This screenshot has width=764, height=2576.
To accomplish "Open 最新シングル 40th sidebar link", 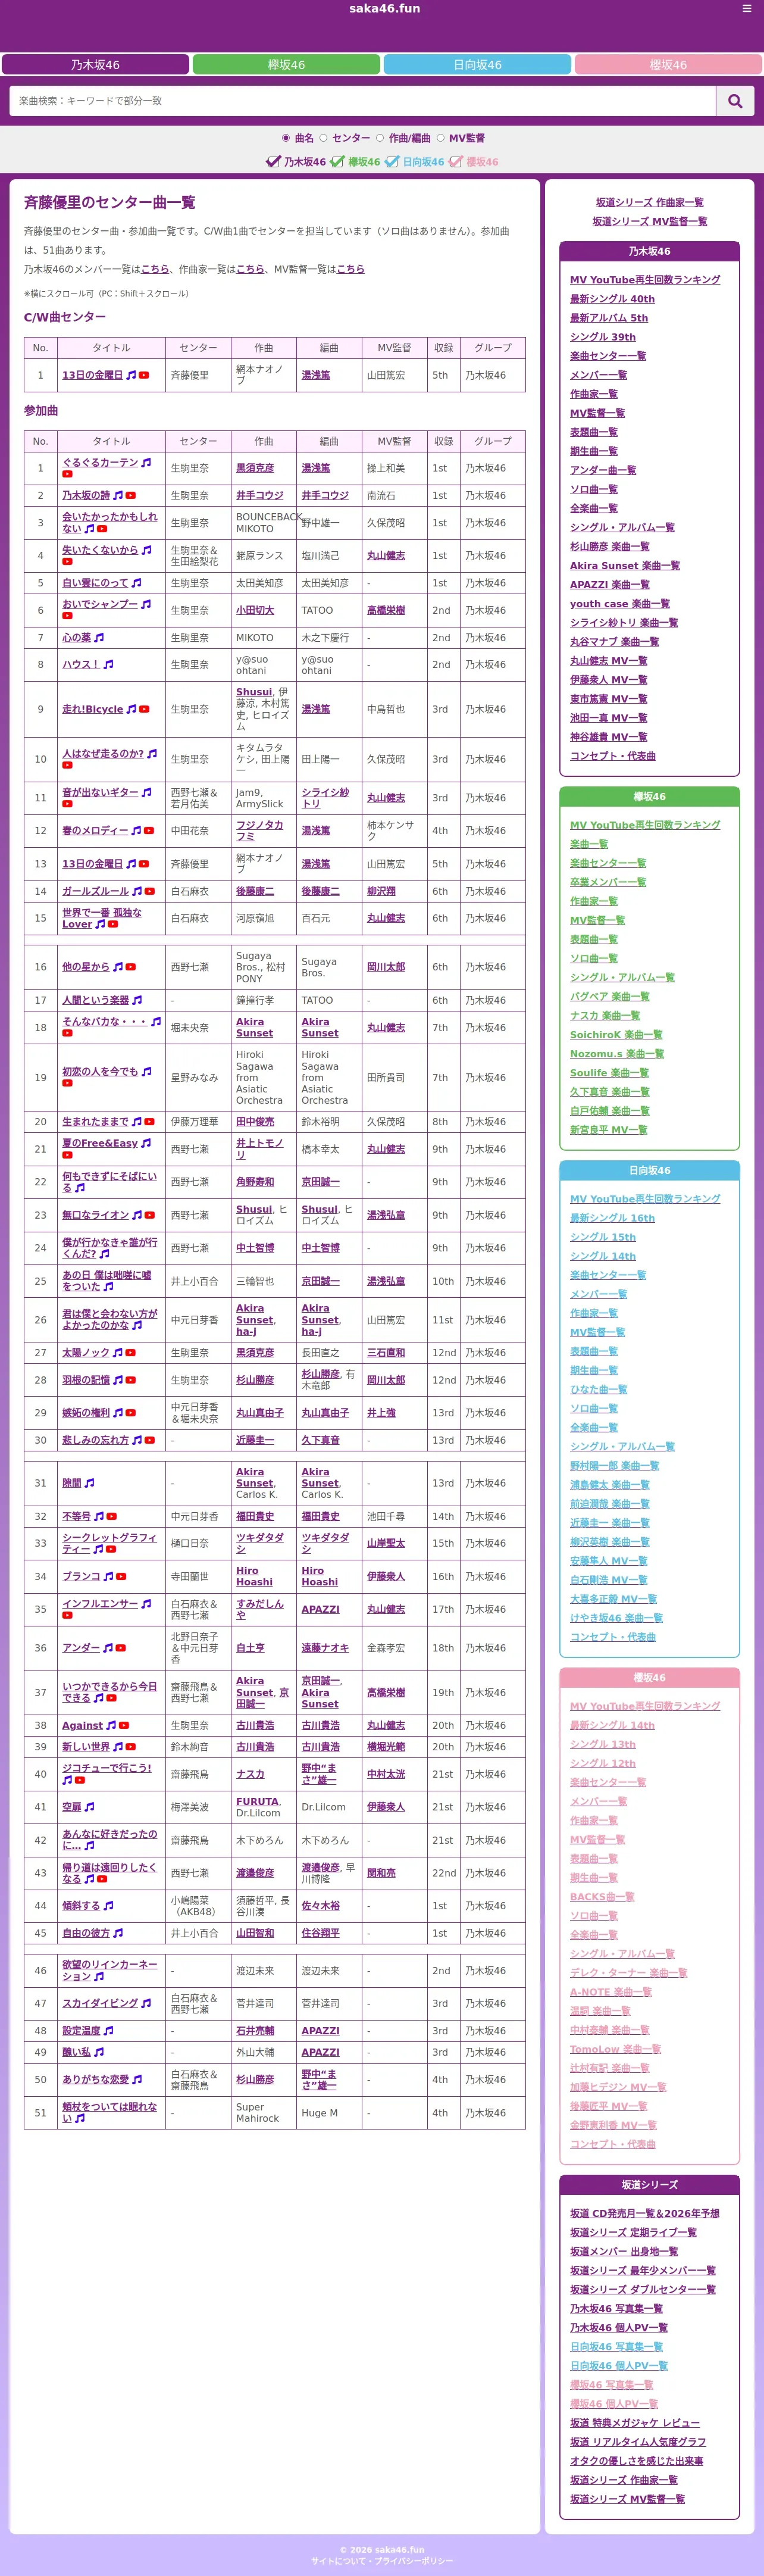I will 612,299.
